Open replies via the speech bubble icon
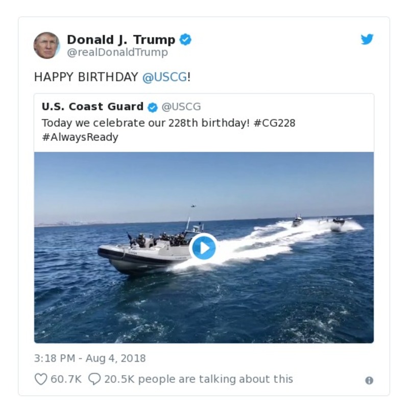The image size is (408, 414). tap(95, 379)
